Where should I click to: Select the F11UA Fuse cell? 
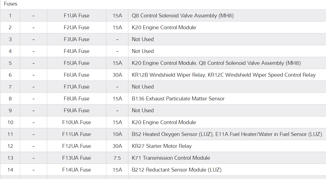76,134
